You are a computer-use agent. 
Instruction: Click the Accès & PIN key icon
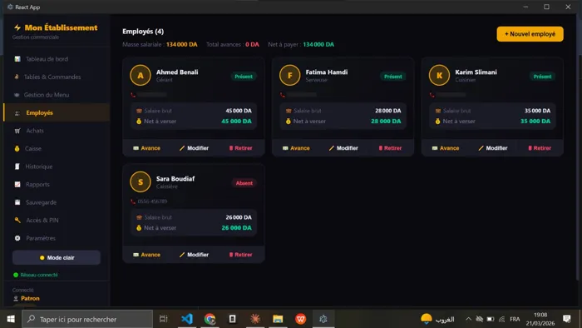pyautogui.click(x=17, y=221)
